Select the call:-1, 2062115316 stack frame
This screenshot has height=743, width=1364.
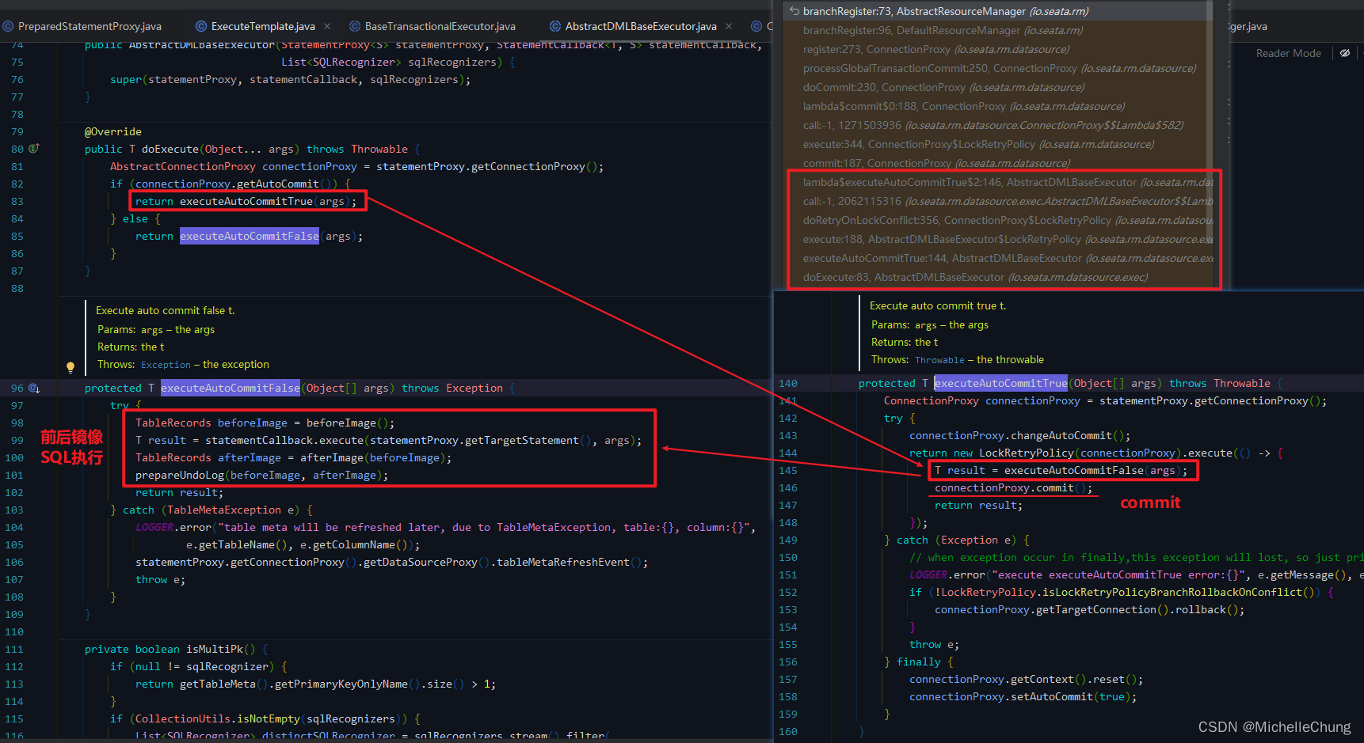998,201
